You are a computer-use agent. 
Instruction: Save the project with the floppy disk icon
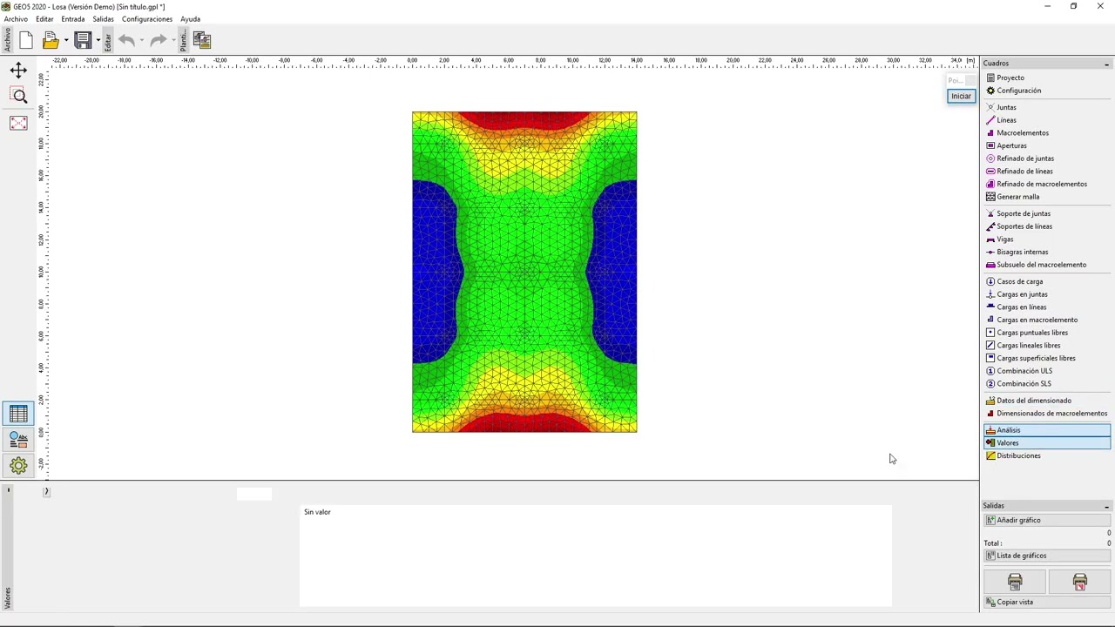(83, 40)
